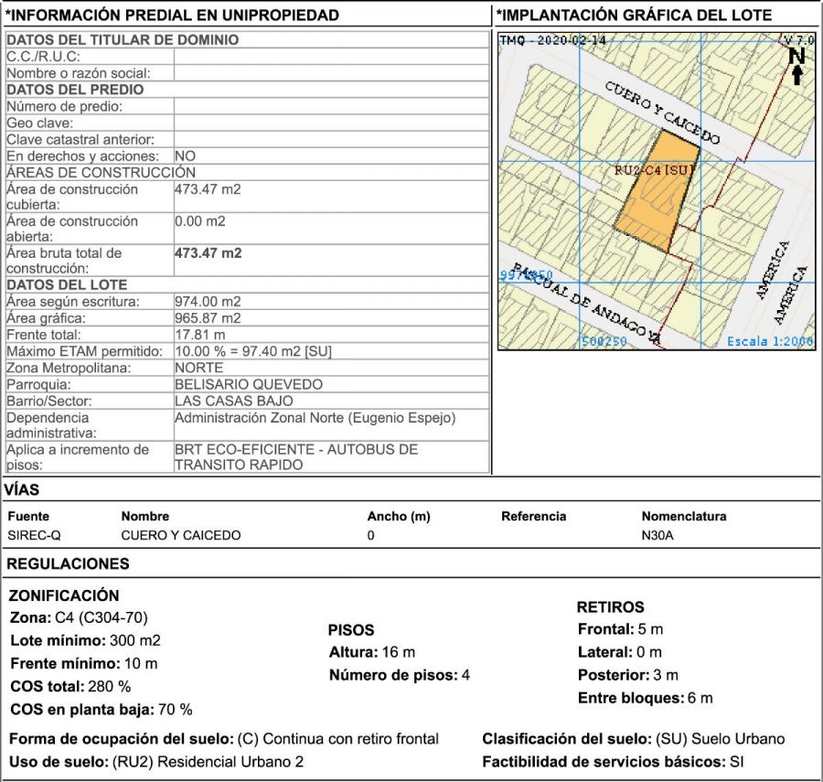Click the Escala 1:2000 map label
The height and width of the screenshot is (782, 823).
769,341
